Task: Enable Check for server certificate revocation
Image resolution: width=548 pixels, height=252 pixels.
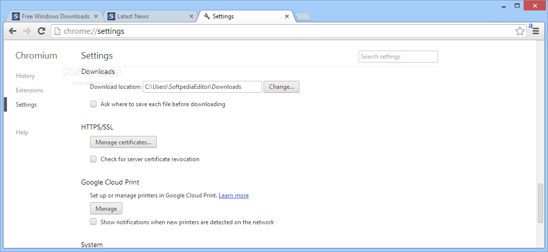Action: [93, 159]
